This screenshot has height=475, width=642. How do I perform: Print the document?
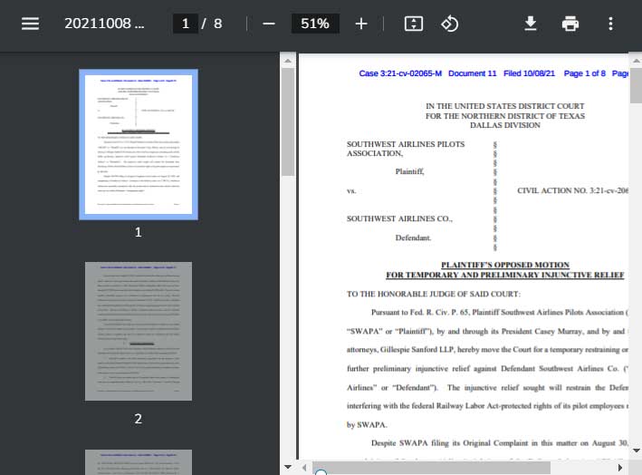570,24
